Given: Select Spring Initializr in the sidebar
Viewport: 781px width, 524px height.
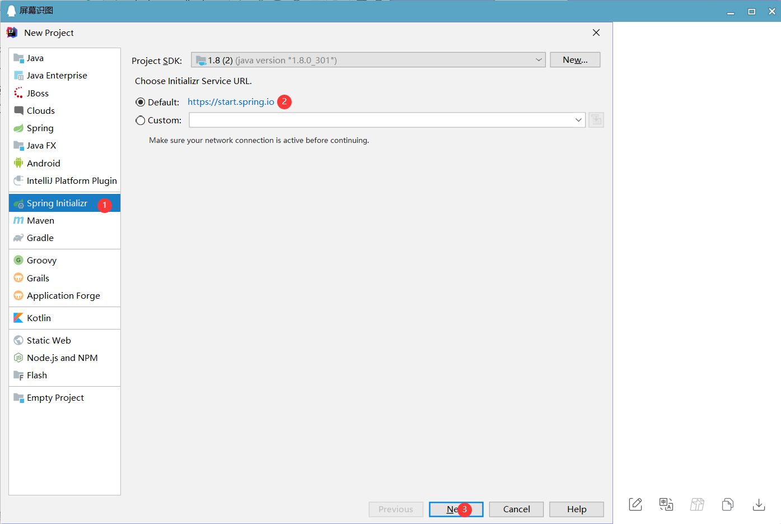Looking at the screenshot, I should 64,203.
